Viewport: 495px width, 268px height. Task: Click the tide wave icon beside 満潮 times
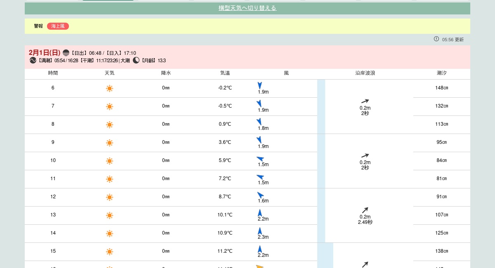click(33, 60)
